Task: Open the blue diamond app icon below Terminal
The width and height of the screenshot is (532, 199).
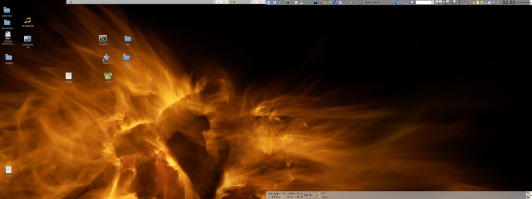Action: 106,58
